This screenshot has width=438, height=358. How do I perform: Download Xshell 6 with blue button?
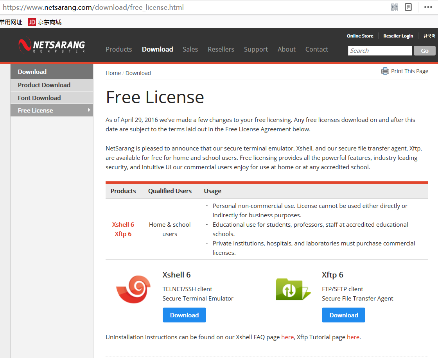[184, 315]
